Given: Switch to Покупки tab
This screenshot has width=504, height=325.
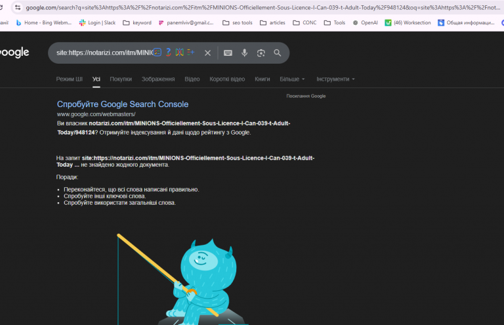Looking at the screenshot, I should pyautogui.click(x=121, y=79).
